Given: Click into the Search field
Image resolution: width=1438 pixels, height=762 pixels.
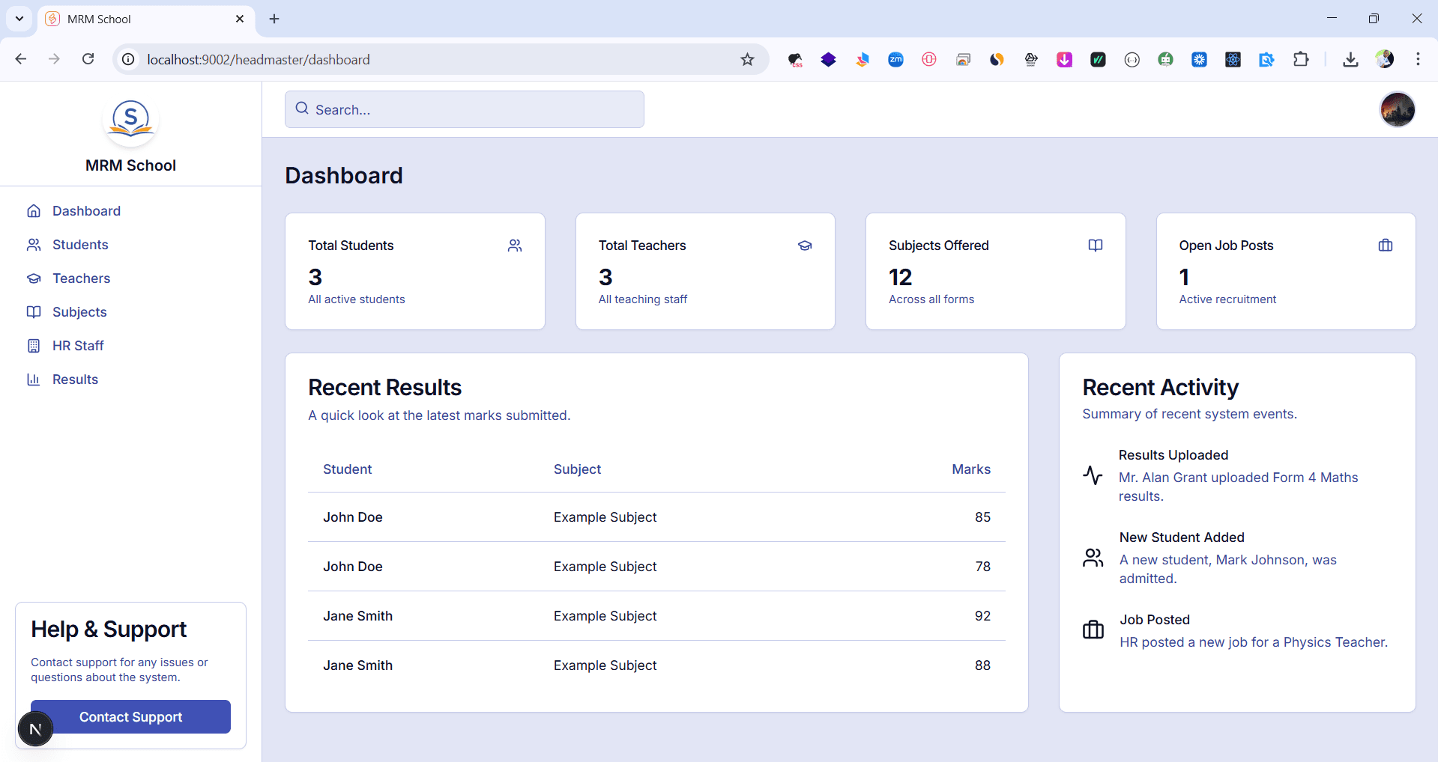Looking at the screenshot, I should [x=464, y=109].
